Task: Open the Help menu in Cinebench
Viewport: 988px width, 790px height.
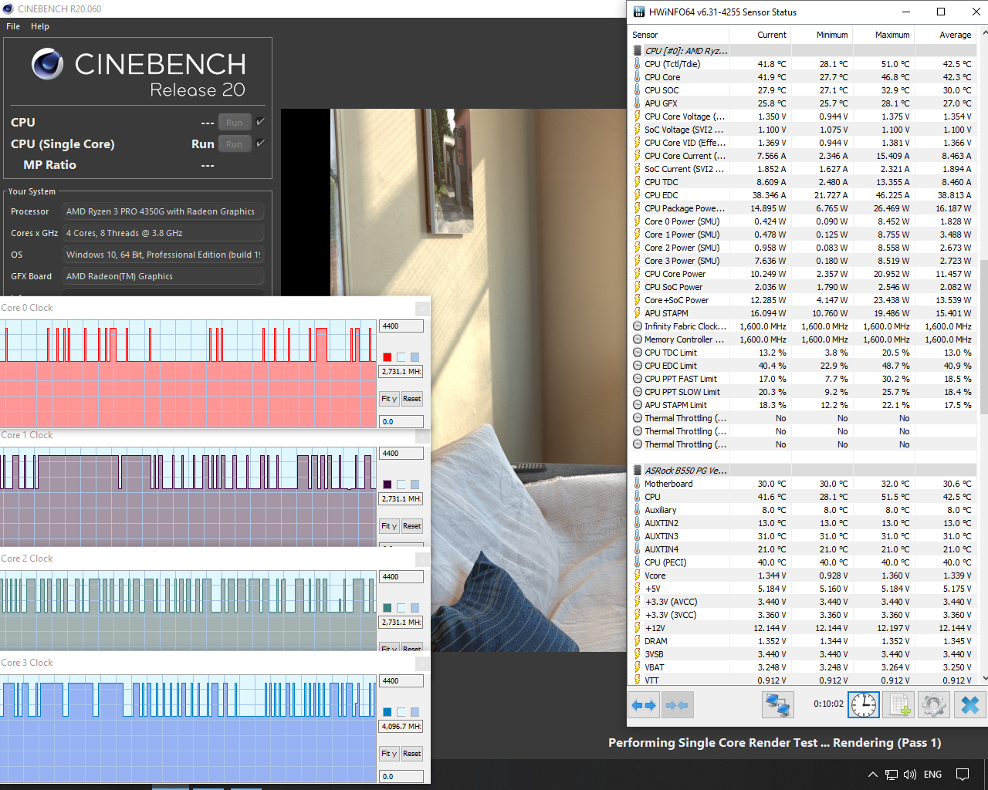Action: point(40,26)
